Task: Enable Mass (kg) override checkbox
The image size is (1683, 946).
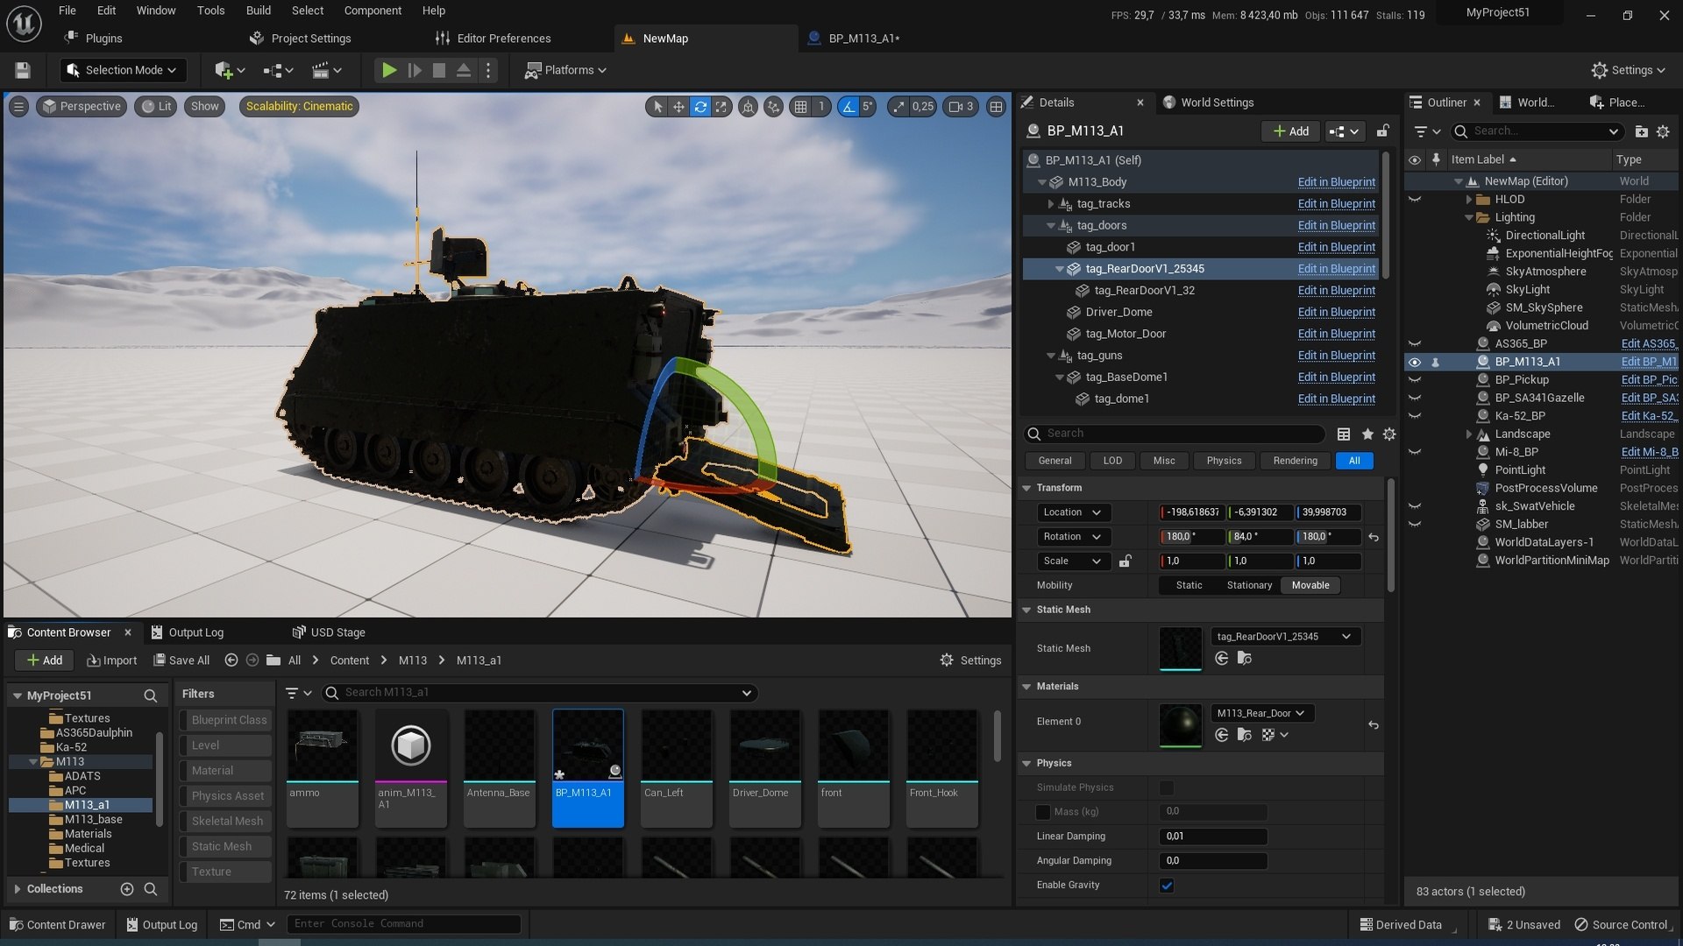Action: click(1043, 812)
